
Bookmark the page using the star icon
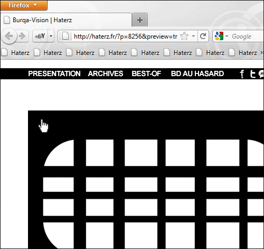click(184, 36)
